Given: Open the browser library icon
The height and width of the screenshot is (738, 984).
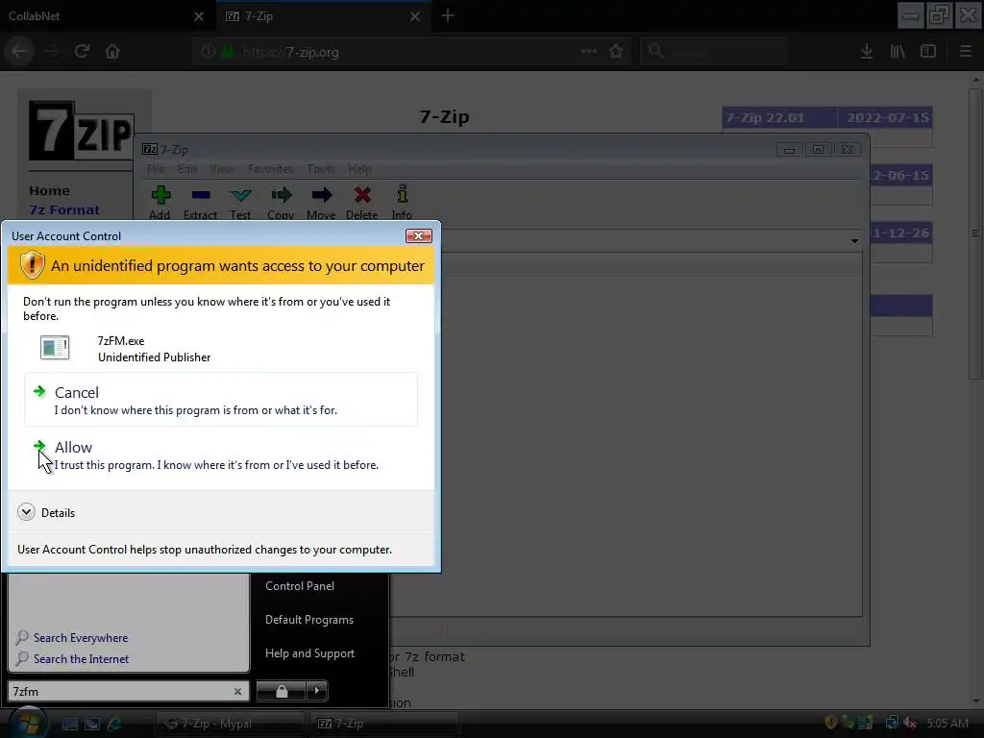Looking at the screenshot, I should 898,52.
